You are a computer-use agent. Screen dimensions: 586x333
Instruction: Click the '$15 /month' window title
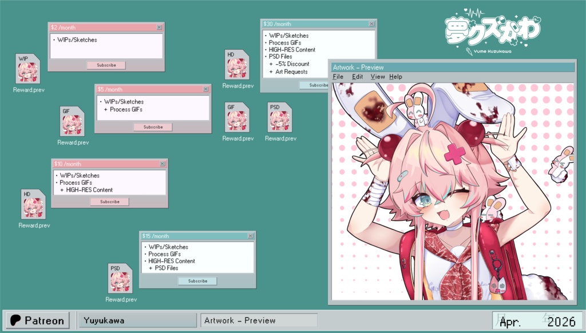coord(156,236)
